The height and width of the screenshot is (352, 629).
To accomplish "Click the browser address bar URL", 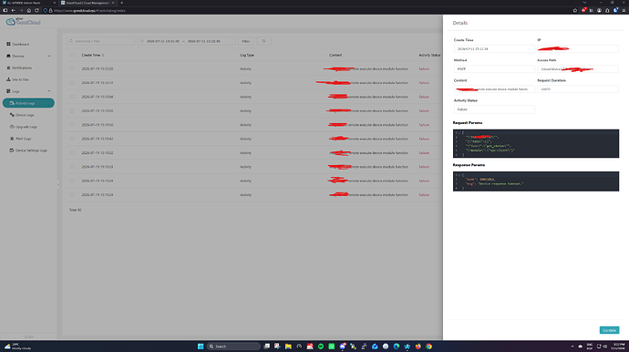I will pyautogui.click(x=90, y=10).
